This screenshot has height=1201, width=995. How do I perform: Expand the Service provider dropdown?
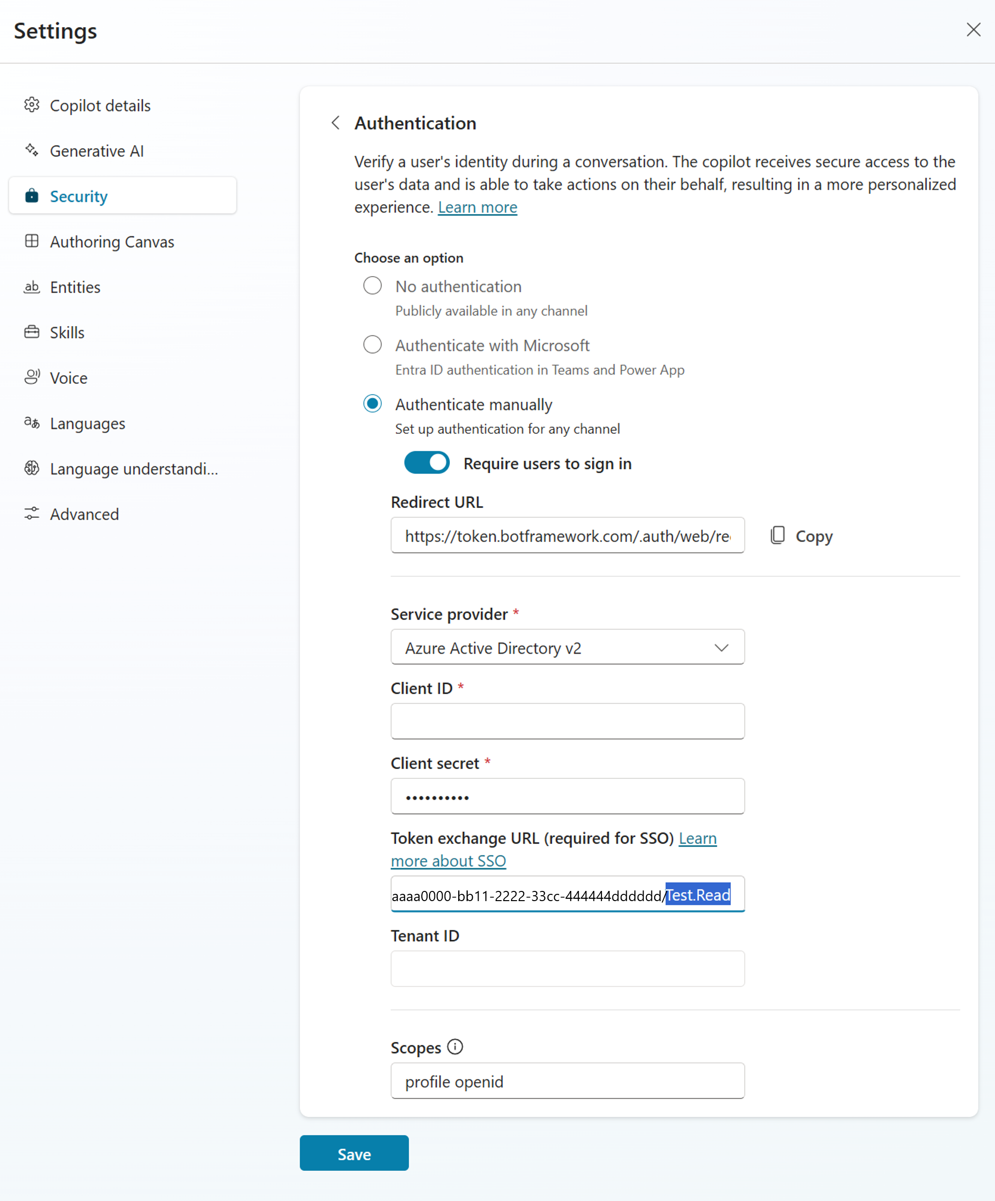[x=722, y=647]
